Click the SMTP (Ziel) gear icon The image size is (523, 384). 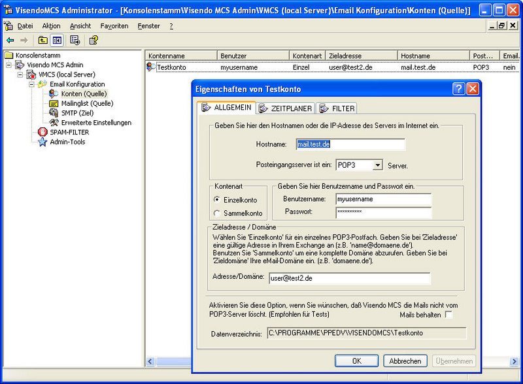coord(54,113)
